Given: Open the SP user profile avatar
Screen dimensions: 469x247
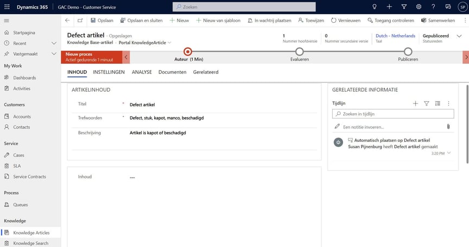Looking at the screenshot, I should pos(462,7).
